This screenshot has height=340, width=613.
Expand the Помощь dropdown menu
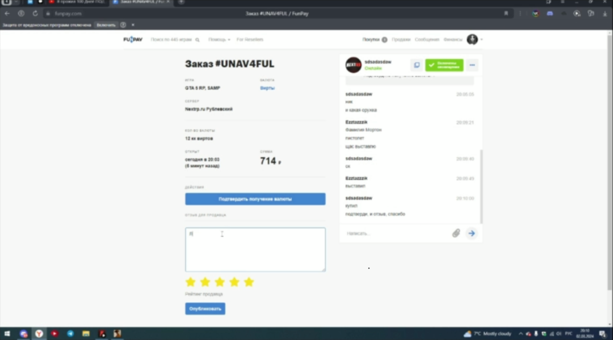219,40
